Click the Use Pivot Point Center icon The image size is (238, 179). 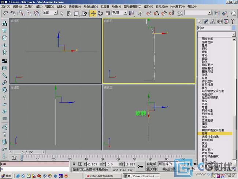131,13
